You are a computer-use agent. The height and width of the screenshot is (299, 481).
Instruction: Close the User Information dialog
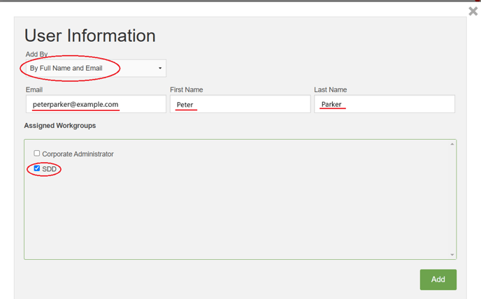click(473, 11)
